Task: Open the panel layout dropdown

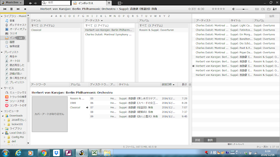Action: [x=120, y=3]
